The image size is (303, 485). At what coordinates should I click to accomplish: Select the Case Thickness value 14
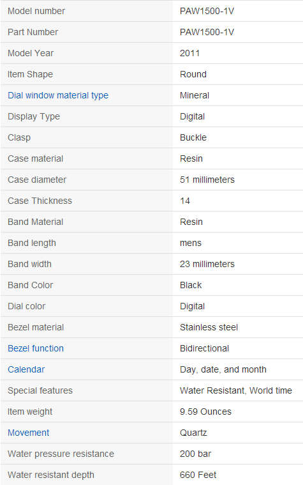tap(185, 201)
